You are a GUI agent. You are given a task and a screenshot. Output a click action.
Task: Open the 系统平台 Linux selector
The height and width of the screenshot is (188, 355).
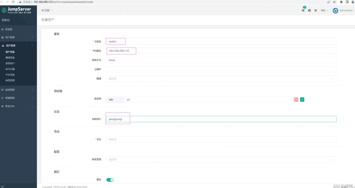221,60
